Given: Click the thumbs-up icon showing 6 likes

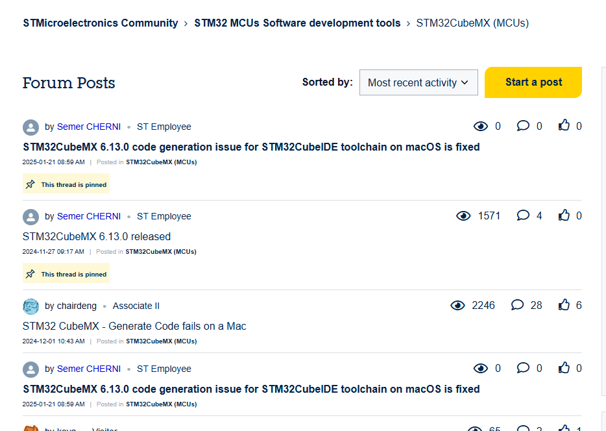Looking at the screenshot, I should [564, 304].
